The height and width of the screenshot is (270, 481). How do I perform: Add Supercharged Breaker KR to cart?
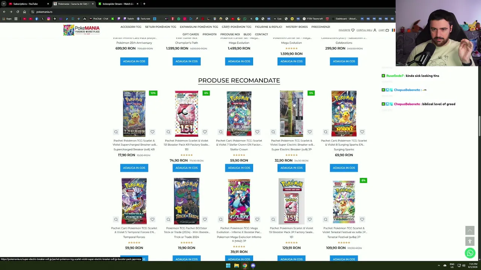click(134, 168)
